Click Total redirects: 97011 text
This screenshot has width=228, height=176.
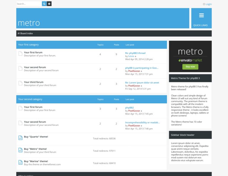(x=104, y=151)
